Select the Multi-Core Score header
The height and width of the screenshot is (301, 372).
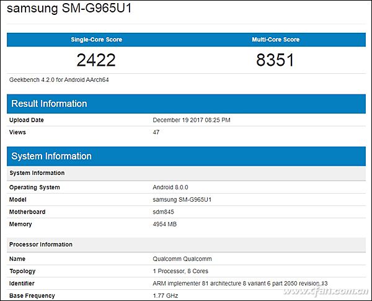[x=276, y=40]
